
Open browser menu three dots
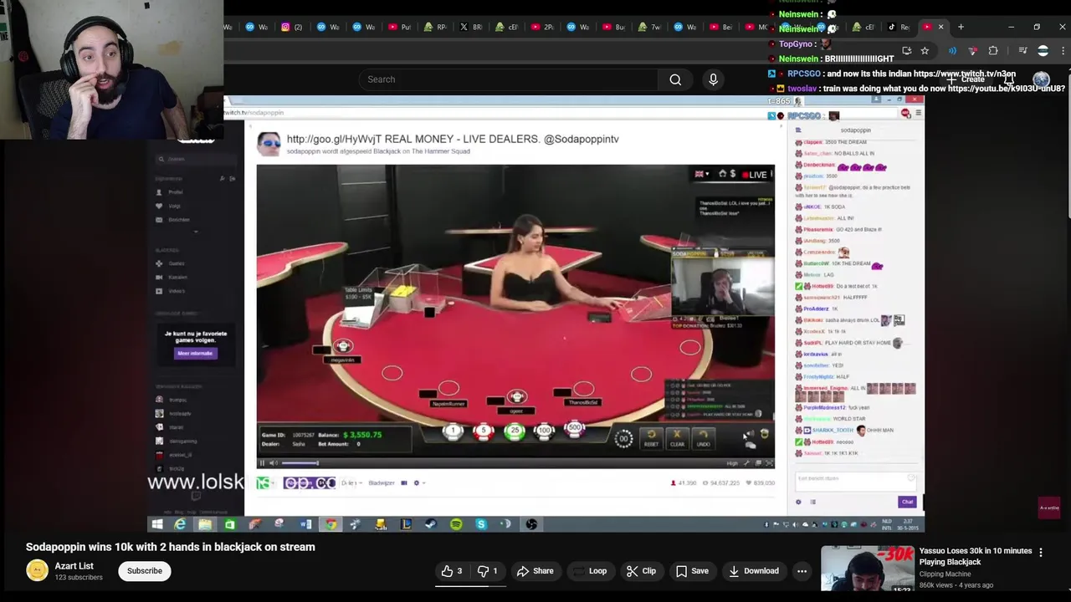(x=1063, y=51)
